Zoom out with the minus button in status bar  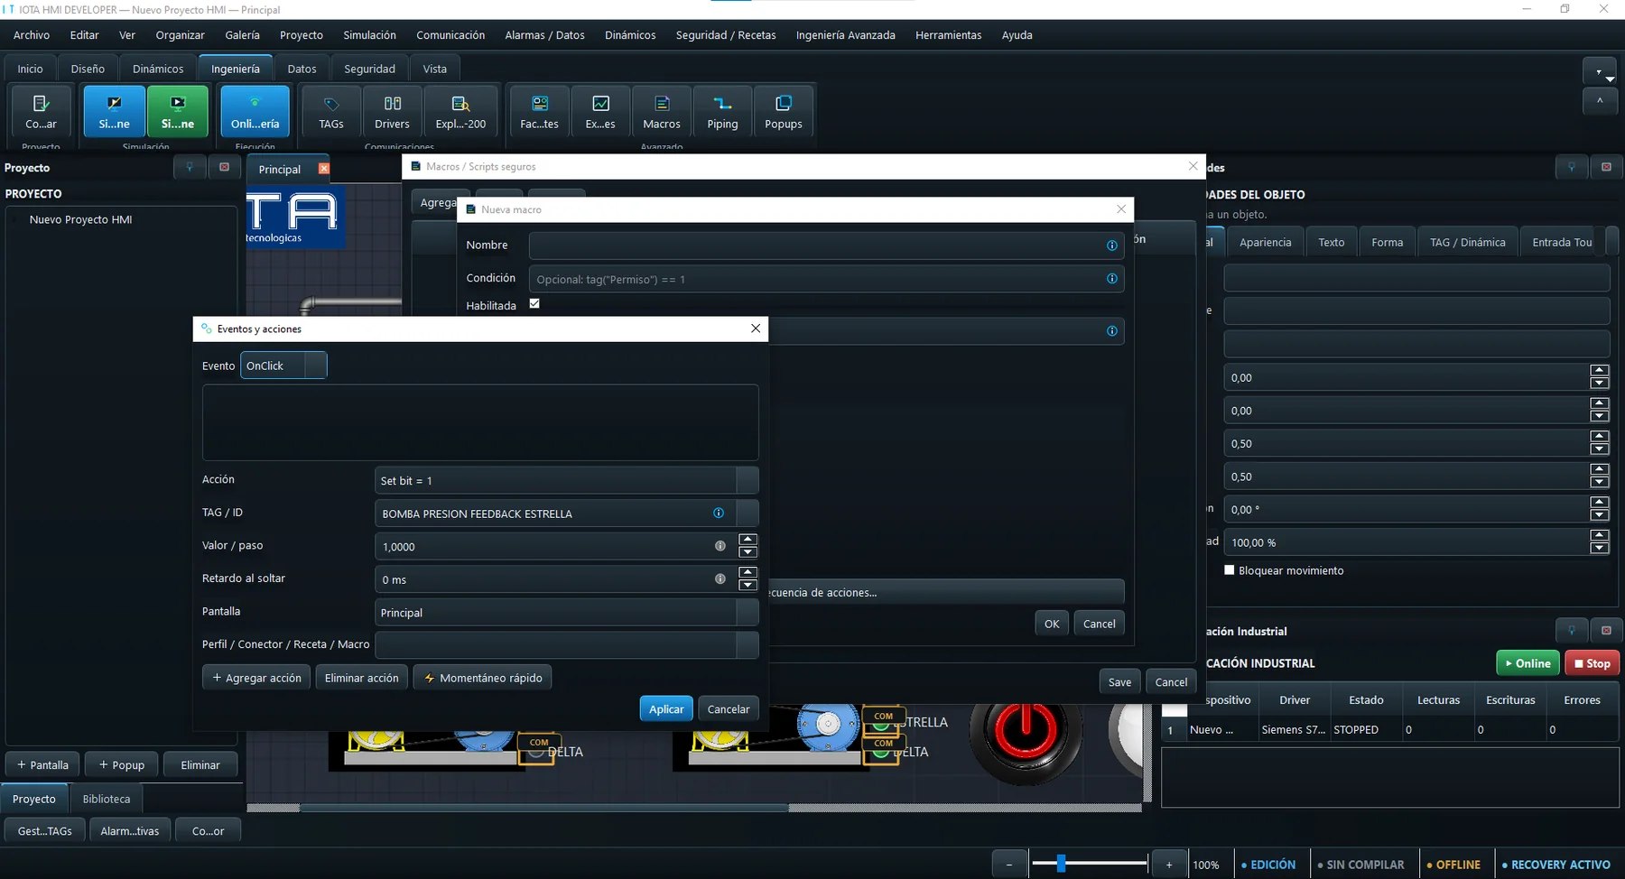tap(1009, 865)
